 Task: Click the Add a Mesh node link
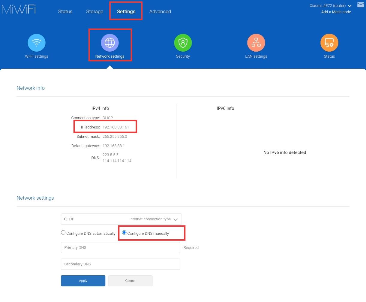tap(336, 12)
